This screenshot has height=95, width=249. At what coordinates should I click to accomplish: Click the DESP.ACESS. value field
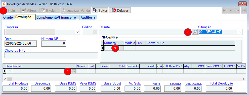click(193, 88)
